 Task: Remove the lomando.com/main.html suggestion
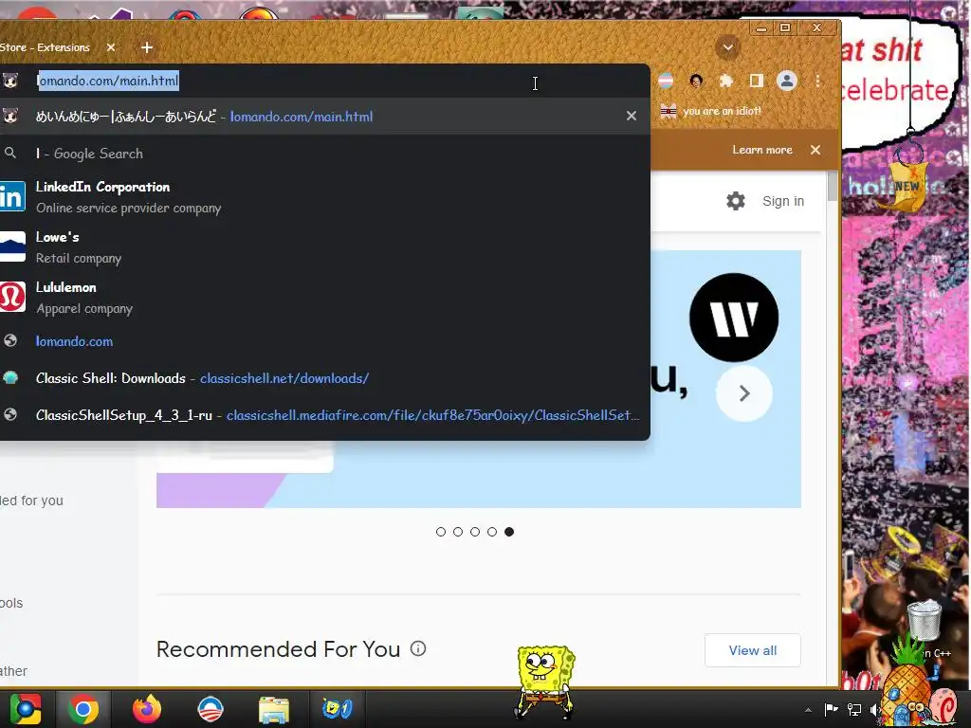coord(631,116)
